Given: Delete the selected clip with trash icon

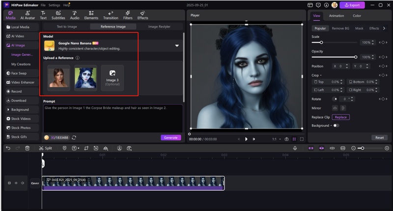Looking at the screenshot, I should pyautogui.click(x=28, y=148).
